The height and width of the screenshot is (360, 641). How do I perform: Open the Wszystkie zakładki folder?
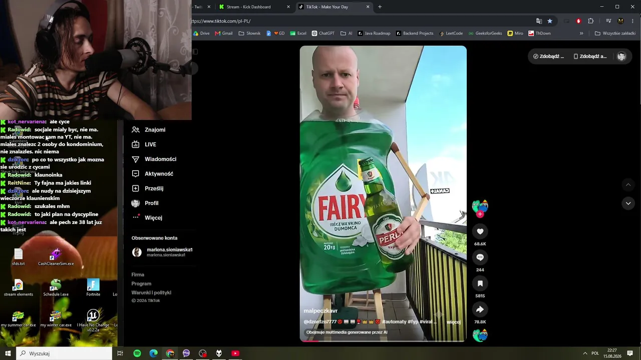615,33
